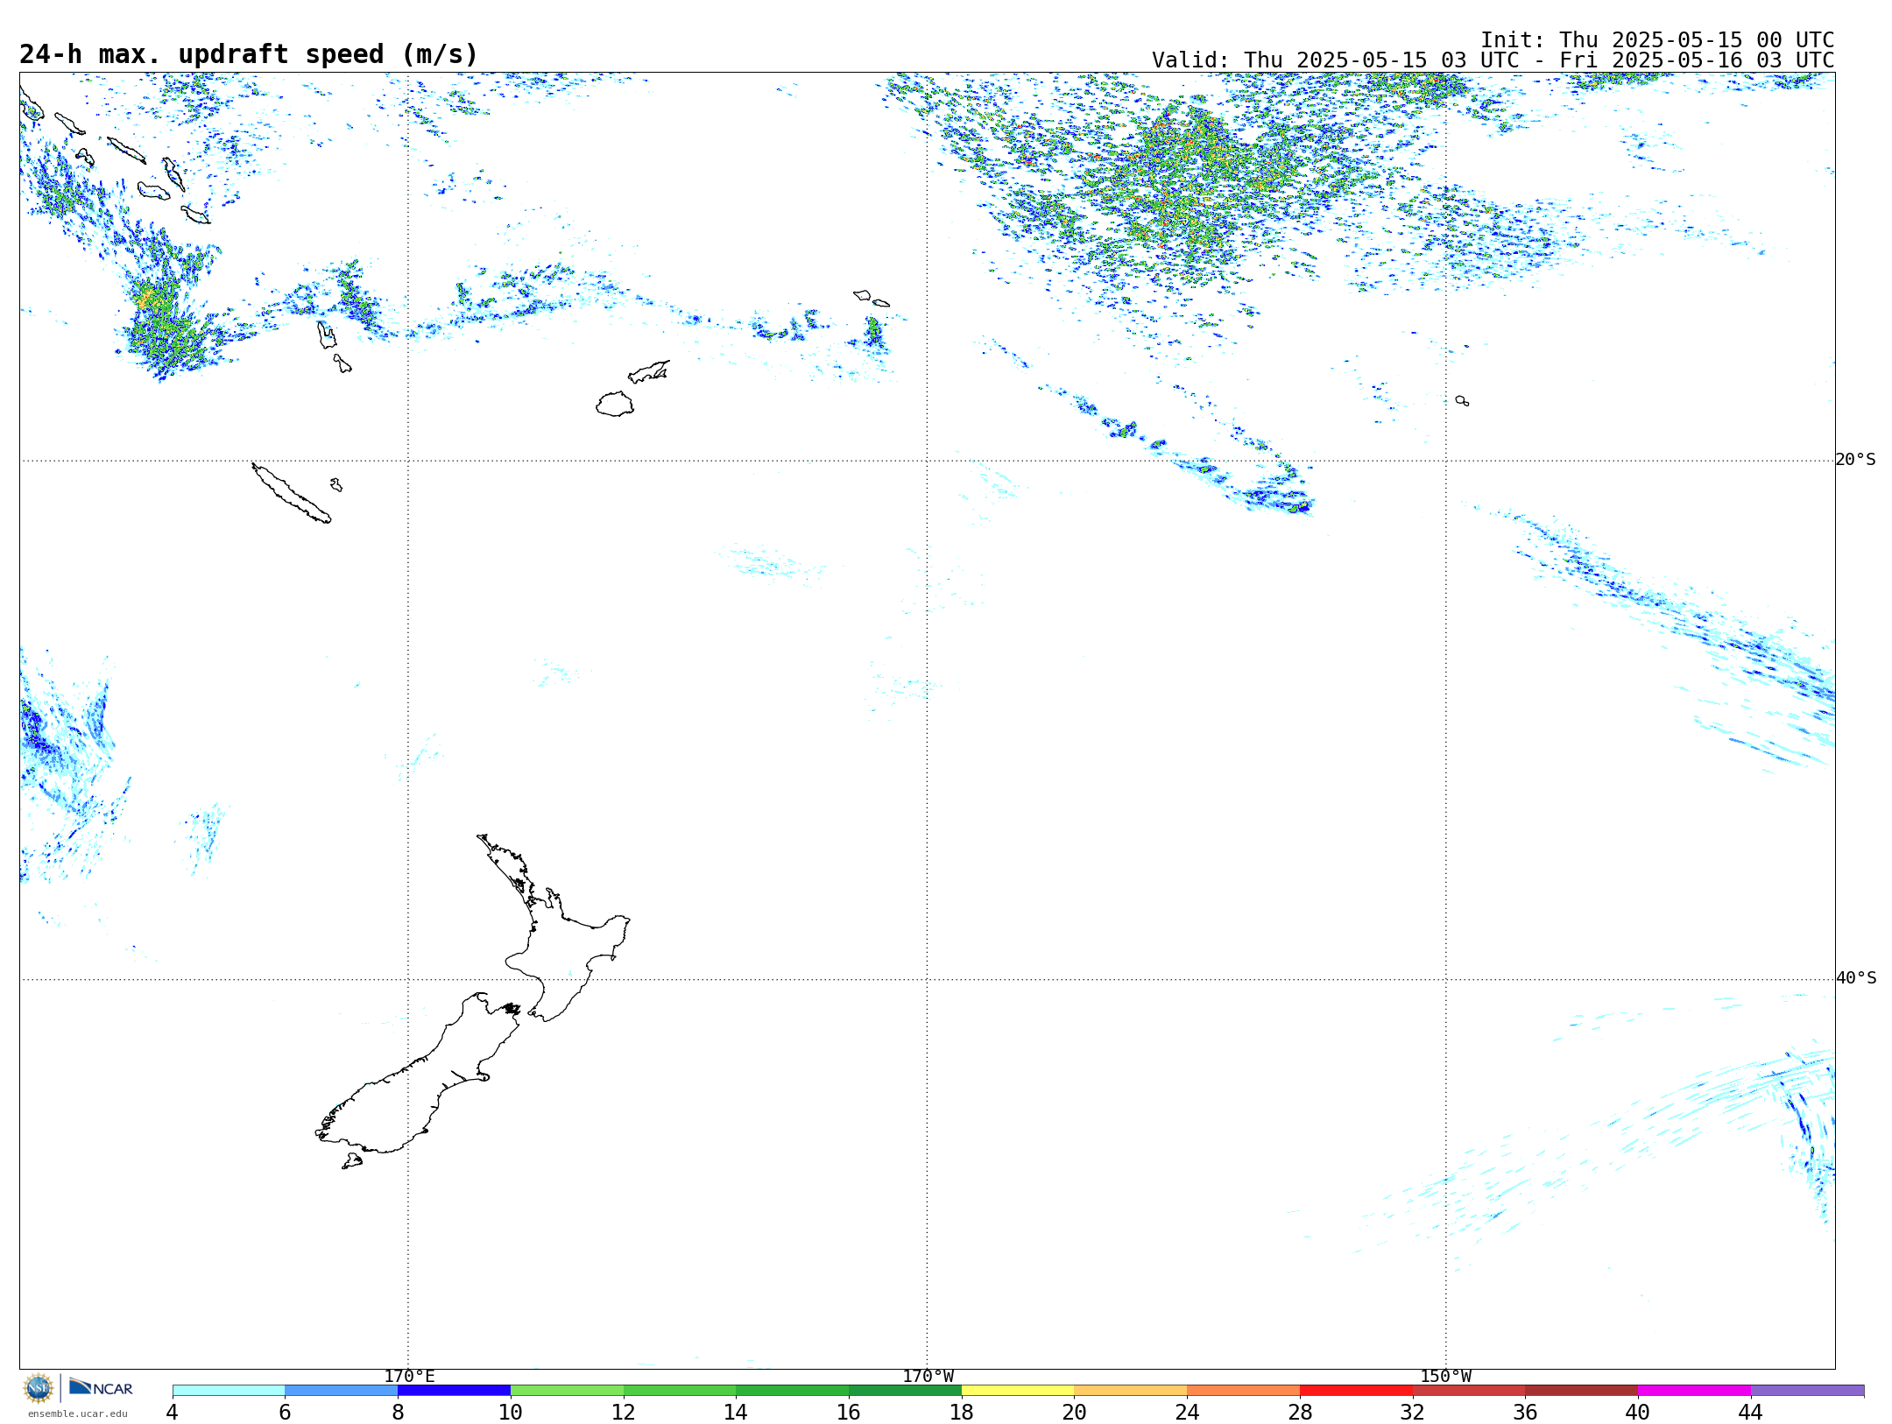This screenshot has width=1892, height=1424.
Task: Click the NCAR logo
Action: (x=101, y=1387)
